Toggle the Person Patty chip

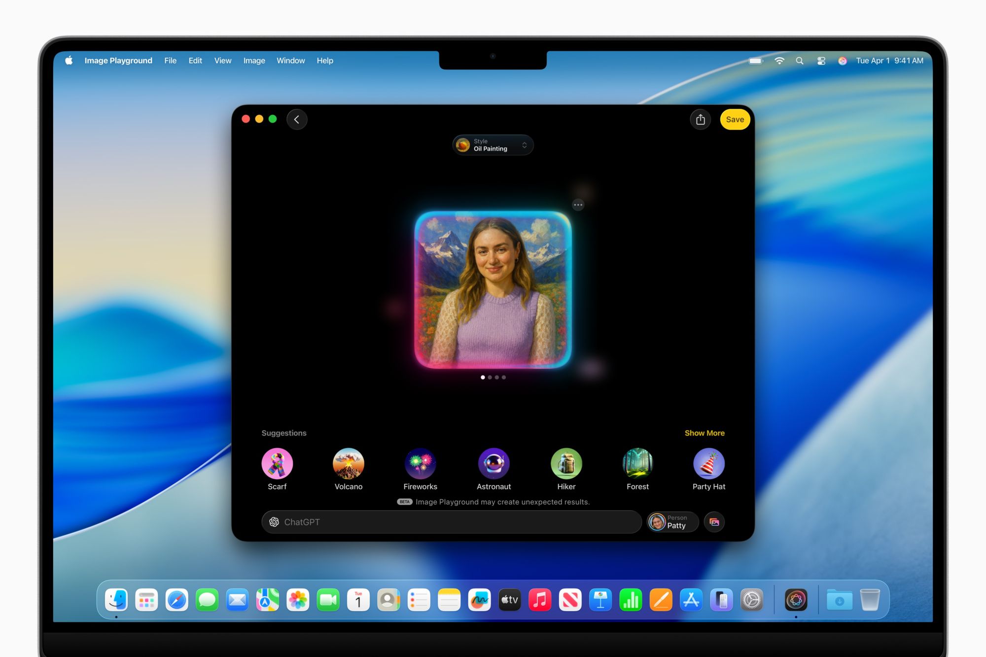[672, 522]
